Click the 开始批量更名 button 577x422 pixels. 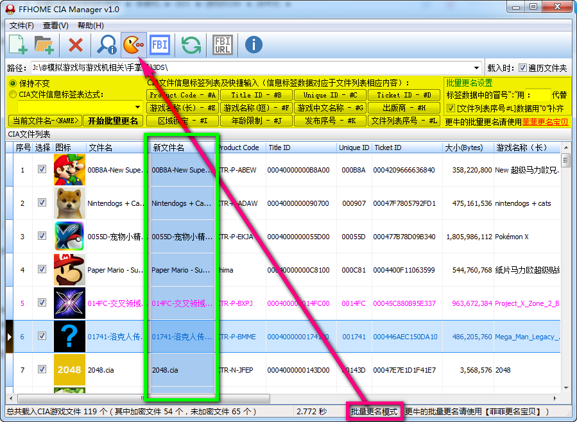point(113,121)
